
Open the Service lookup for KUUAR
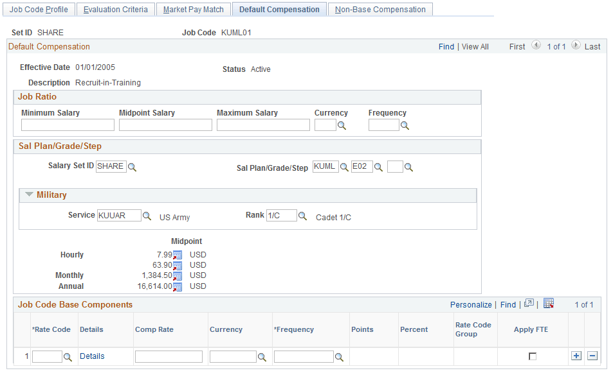(147, 215)
